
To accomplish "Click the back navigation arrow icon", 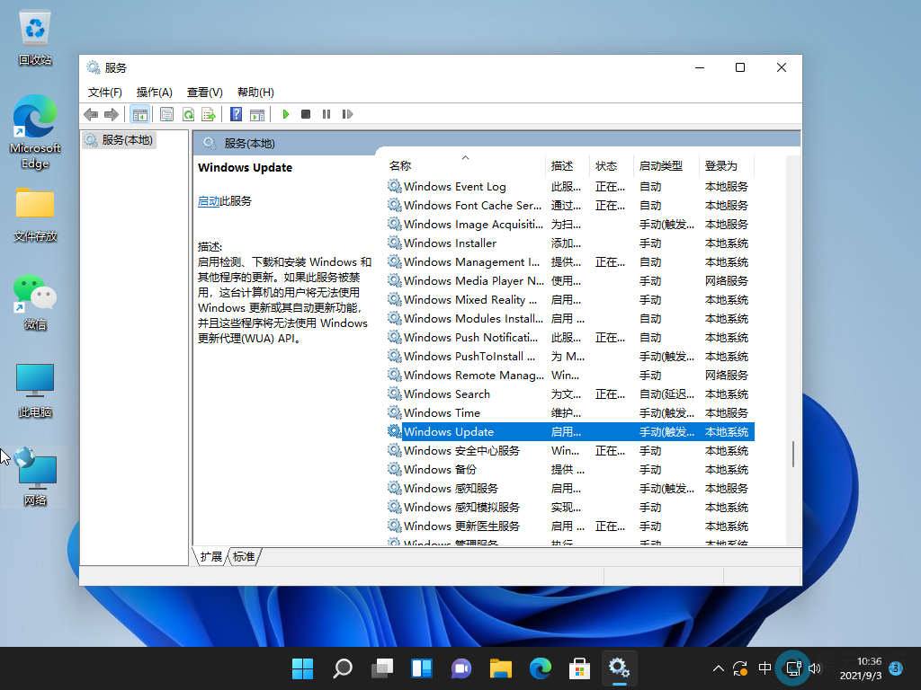I will coord(89,114).
